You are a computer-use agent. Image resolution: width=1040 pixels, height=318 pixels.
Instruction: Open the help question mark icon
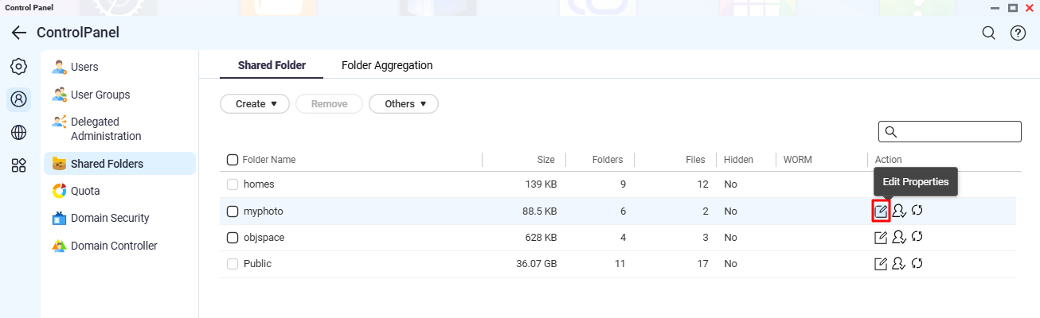(1018, 33)
